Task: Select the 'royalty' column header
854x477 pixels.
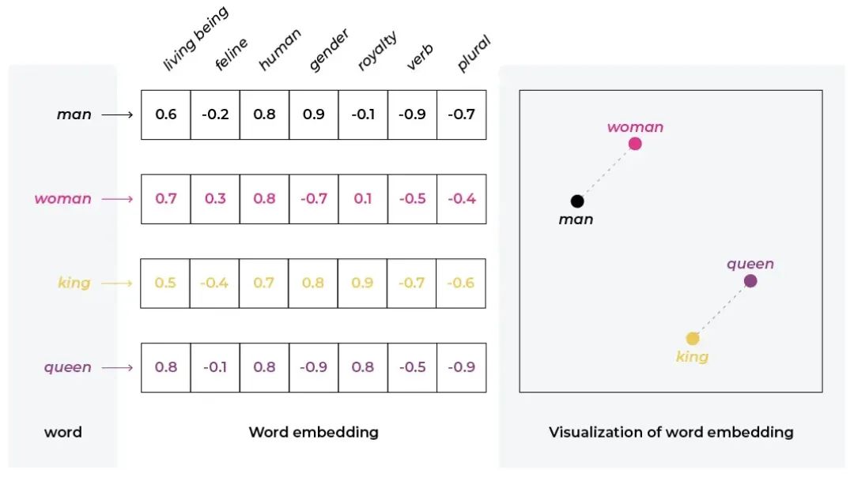Action: (x=377, y=51)
